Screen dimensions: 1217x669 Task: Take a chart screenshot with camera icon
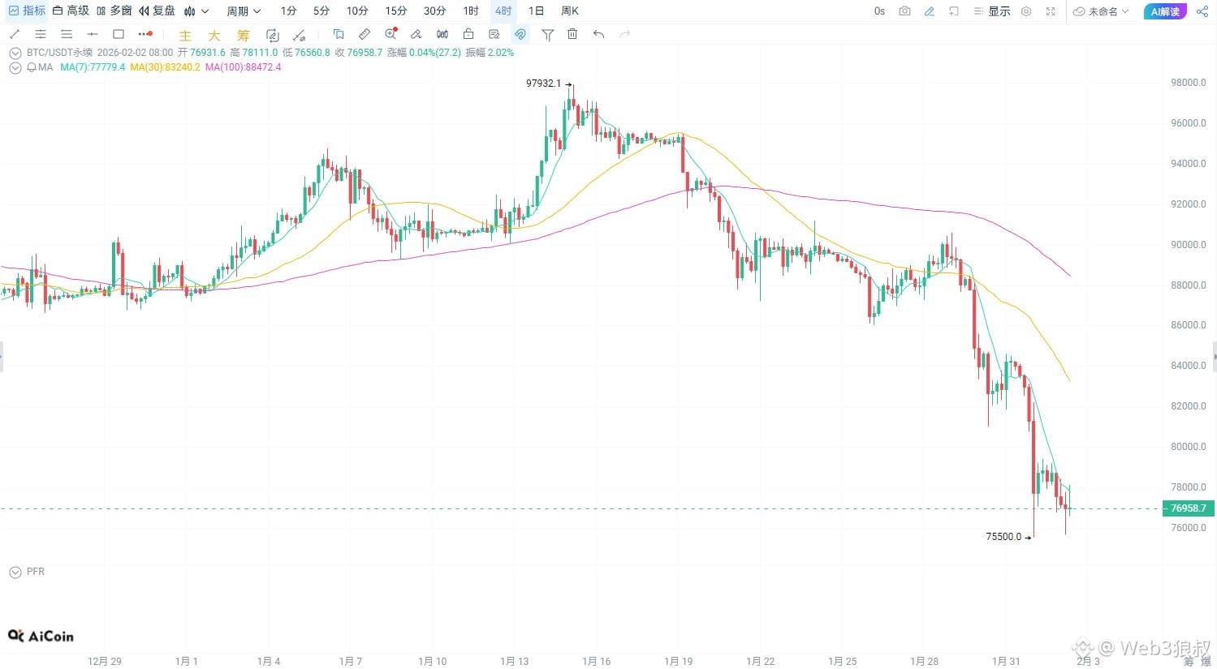tap(904, 11)
